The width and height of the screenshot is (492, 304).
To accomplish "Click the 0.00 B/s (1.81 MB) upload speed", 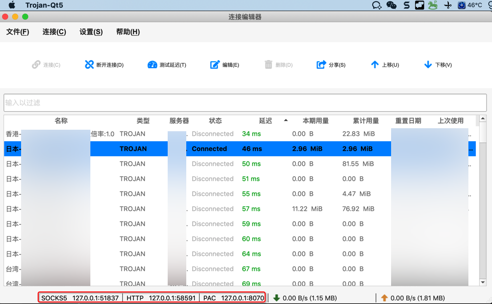I will pos(418,298).
